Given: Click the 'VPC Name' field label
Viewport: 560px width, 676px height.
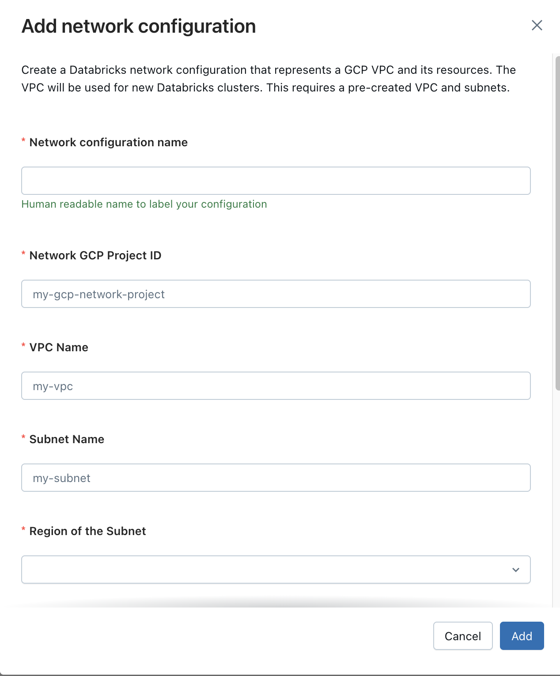Looking at the screenshot, I should [59, 347].
